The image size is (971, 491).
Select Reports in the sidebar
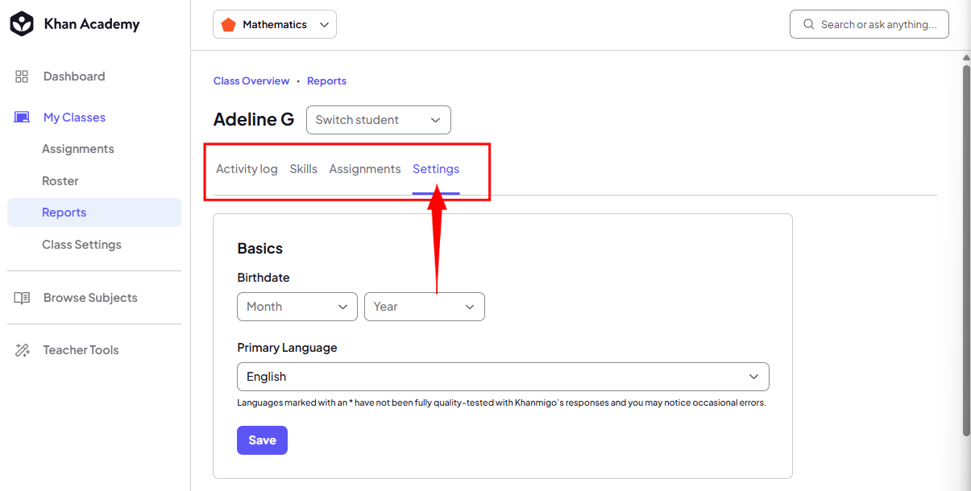[94, 212]
